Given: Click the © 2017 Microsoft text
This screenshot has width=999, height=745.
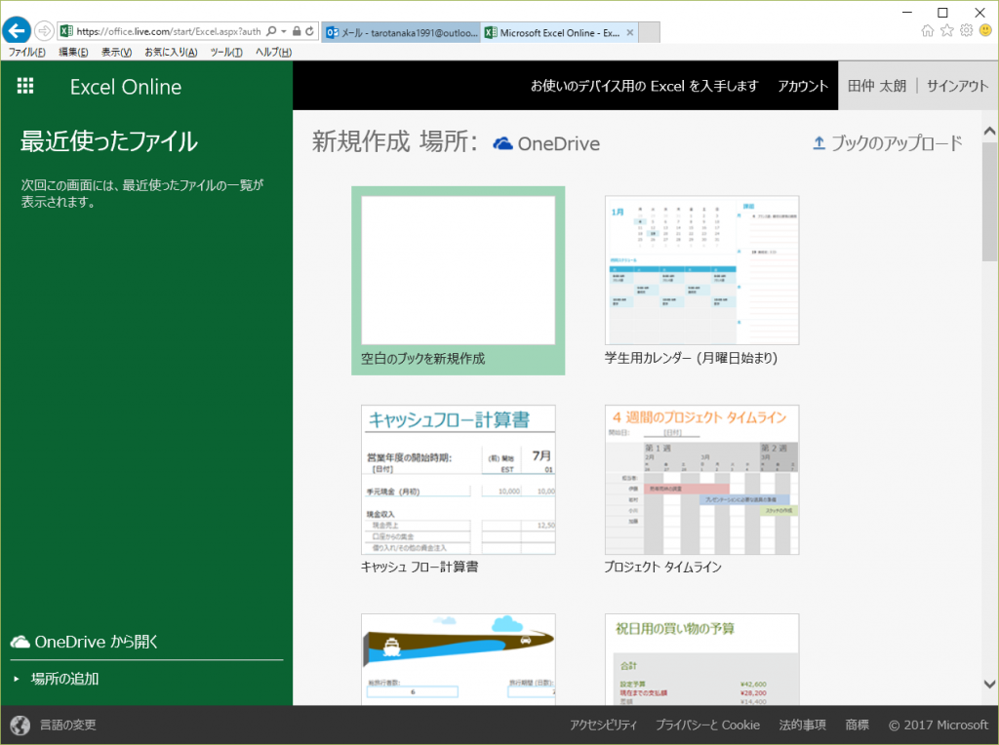Looking at the screenshot, I should pyautogui.click(x=939, y=725).
